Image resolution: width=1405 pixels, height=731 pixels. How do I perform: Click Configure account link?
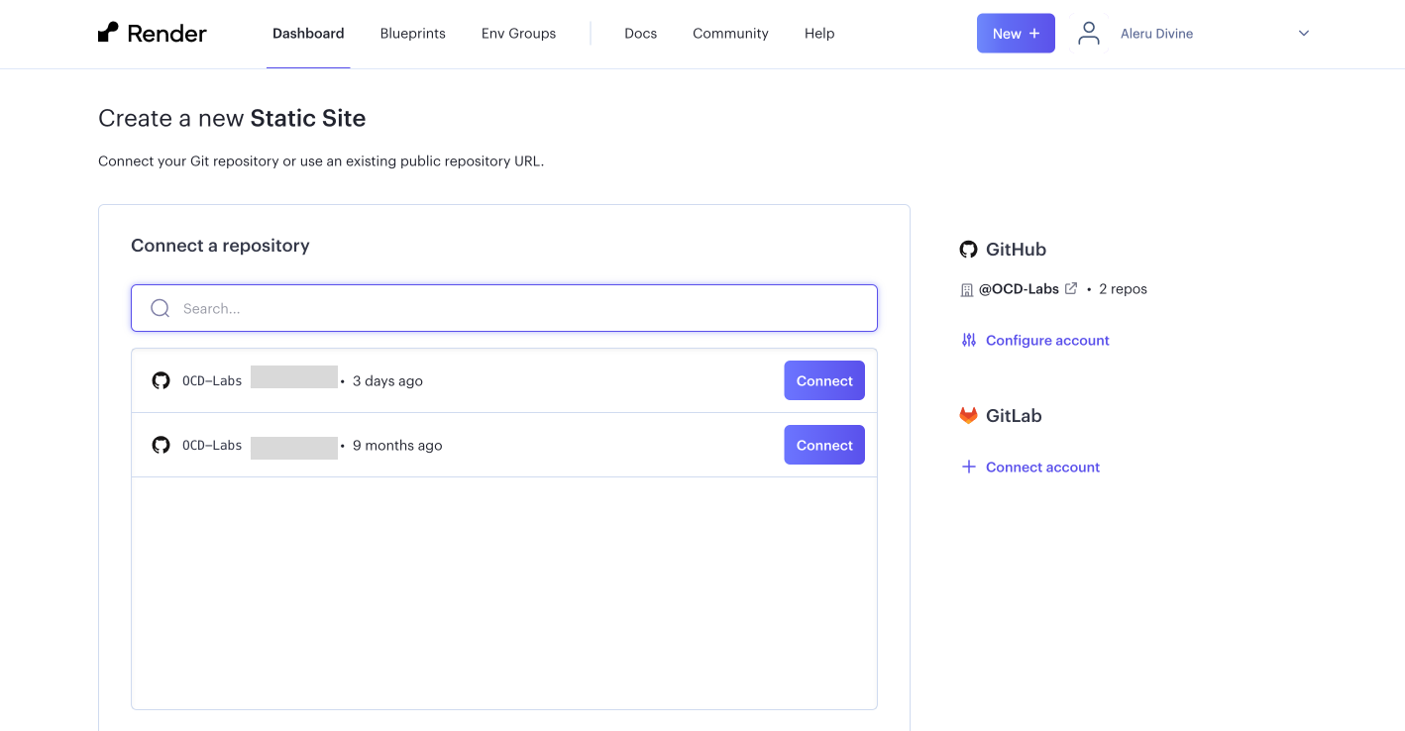[x=1047, y=340]
